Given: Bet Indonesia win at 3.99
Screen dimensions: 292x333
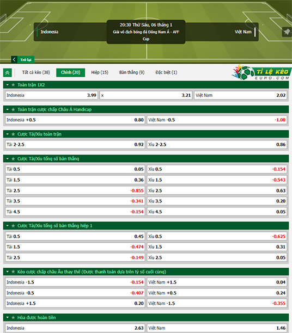Looking at the screenshot, I should (x=51, y=95).
